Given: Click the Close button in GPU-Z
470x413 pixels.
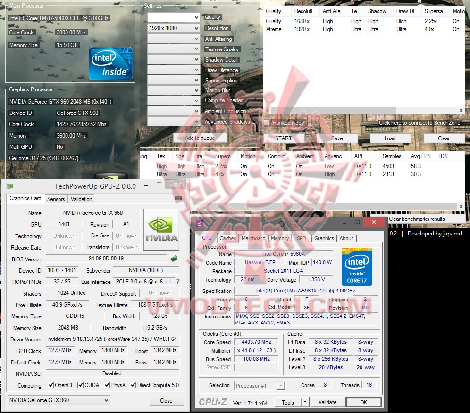Looking at the screenshot, I should point(167,400).
